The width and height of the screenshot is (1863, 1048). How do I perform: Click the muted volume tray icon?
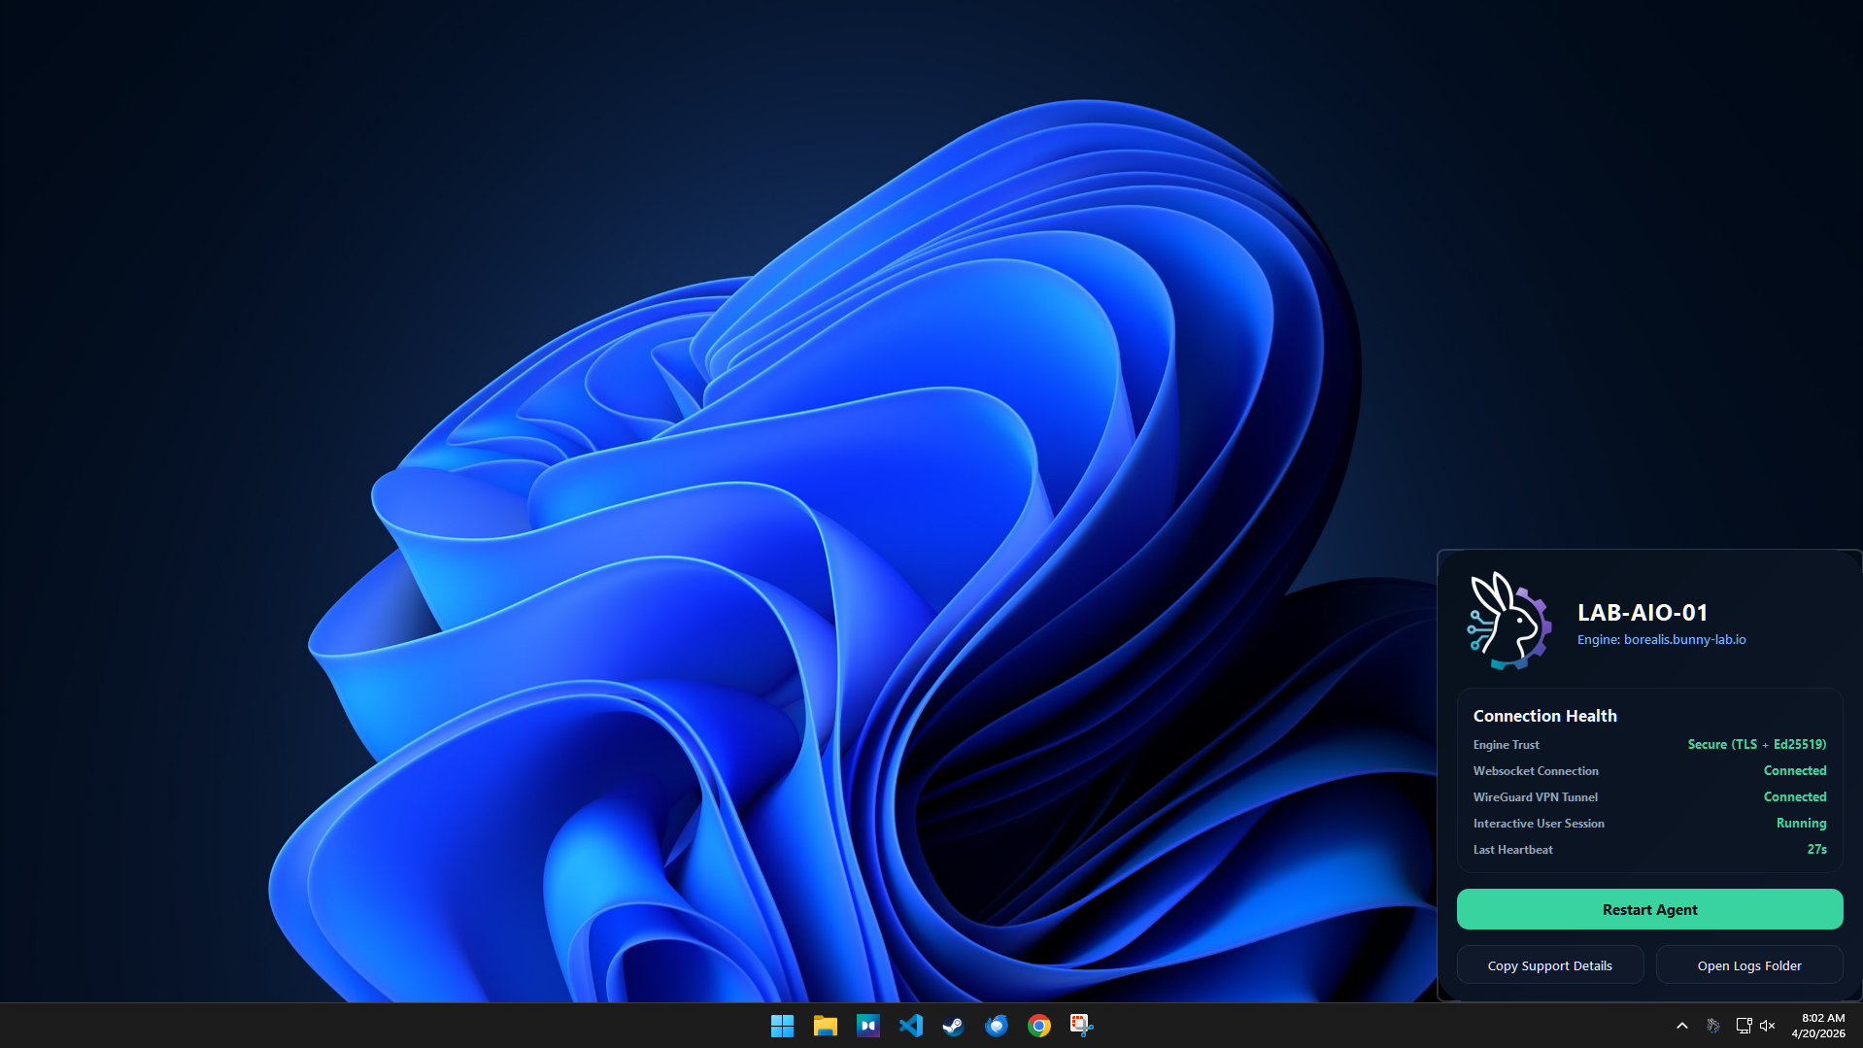coord(1768,1026)
